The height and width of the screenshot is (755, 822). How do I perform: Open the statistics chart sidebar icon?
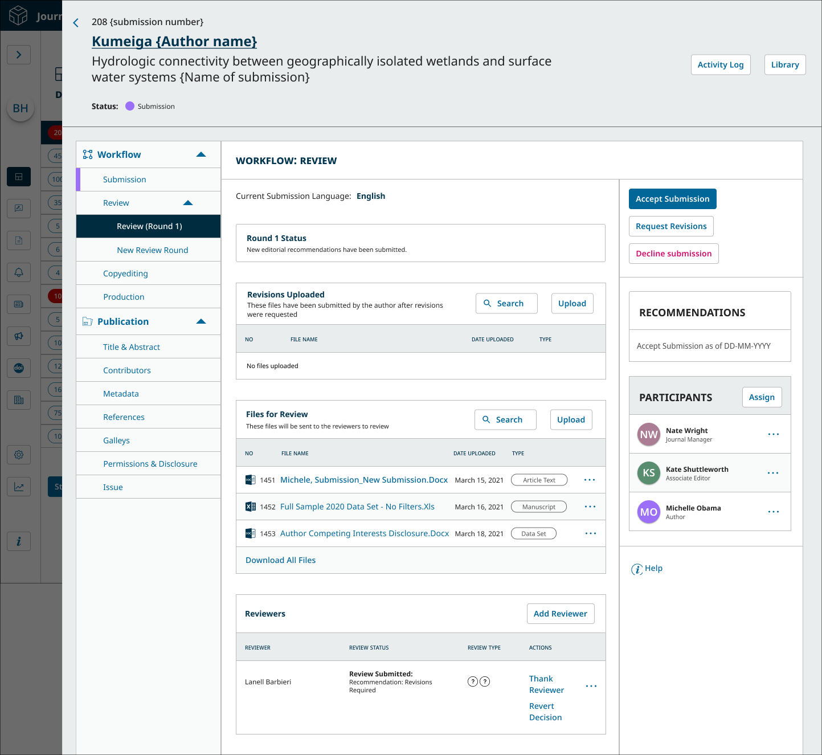[19, 487]
